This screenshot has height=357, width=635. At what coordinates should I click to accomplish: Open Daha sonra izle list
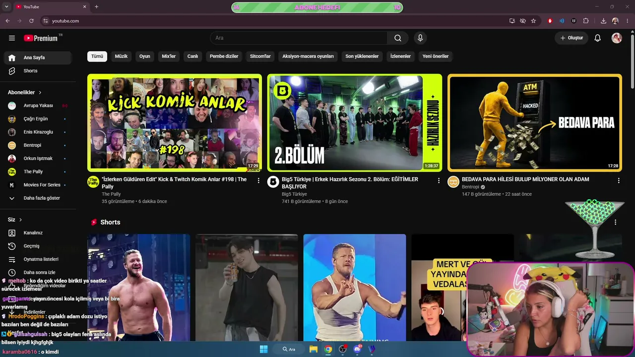coord(38,273)
